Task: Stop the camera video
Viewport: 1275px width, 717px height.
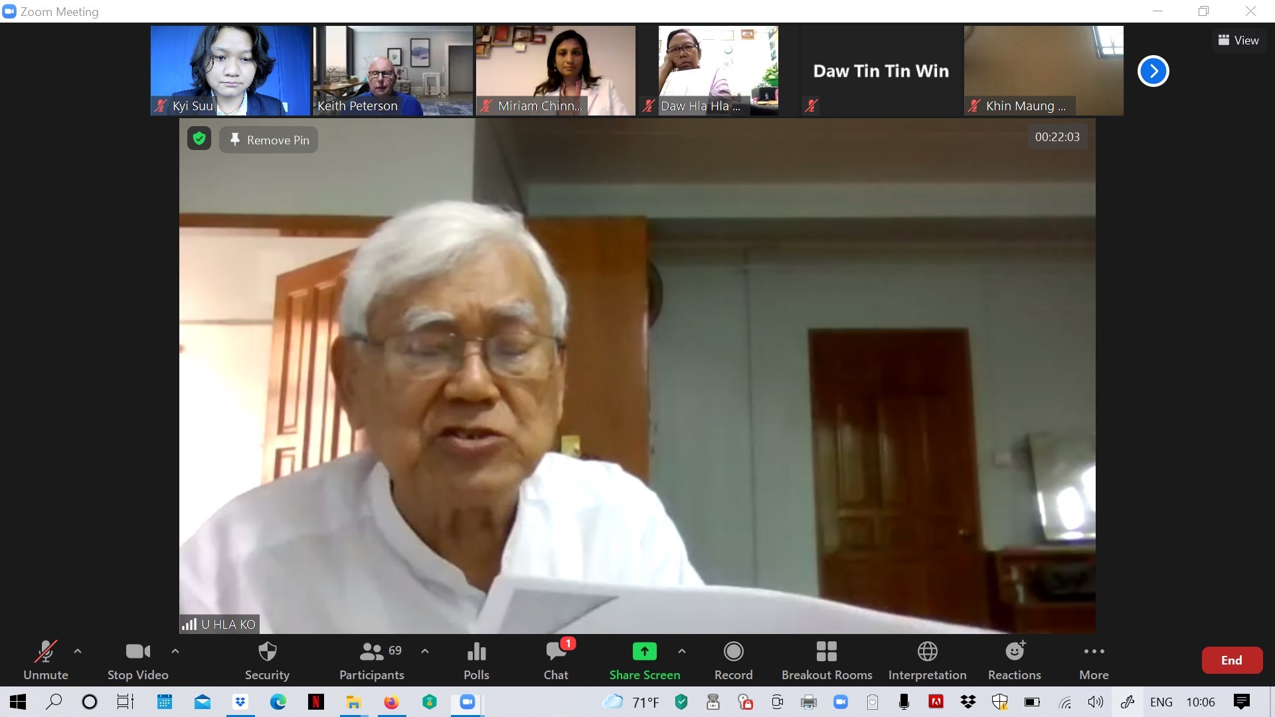Action: [138, 660]
